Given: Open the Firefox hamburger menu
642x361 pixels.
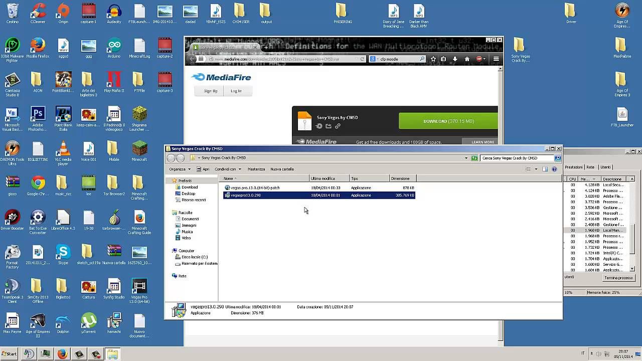Looking at the screenshot, I should (496, 59).
